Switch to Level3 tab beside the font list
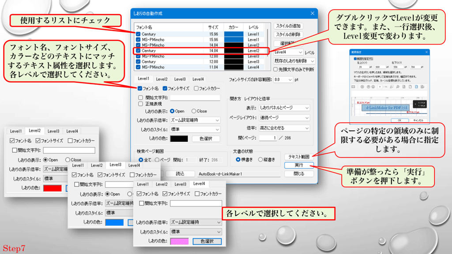This screenshot has height=254, width=452. point(180,79)
